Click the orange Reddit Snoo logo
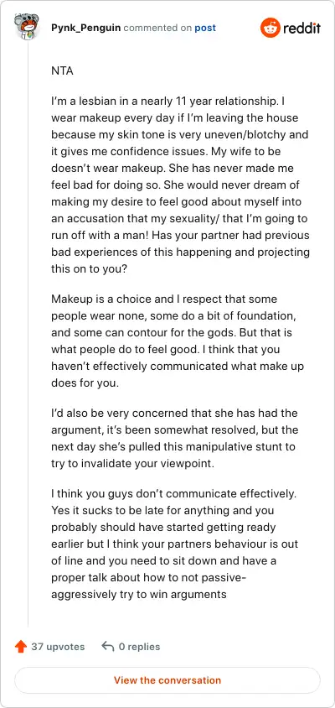The width and height of the screenshot is (335, 708). 270,28
